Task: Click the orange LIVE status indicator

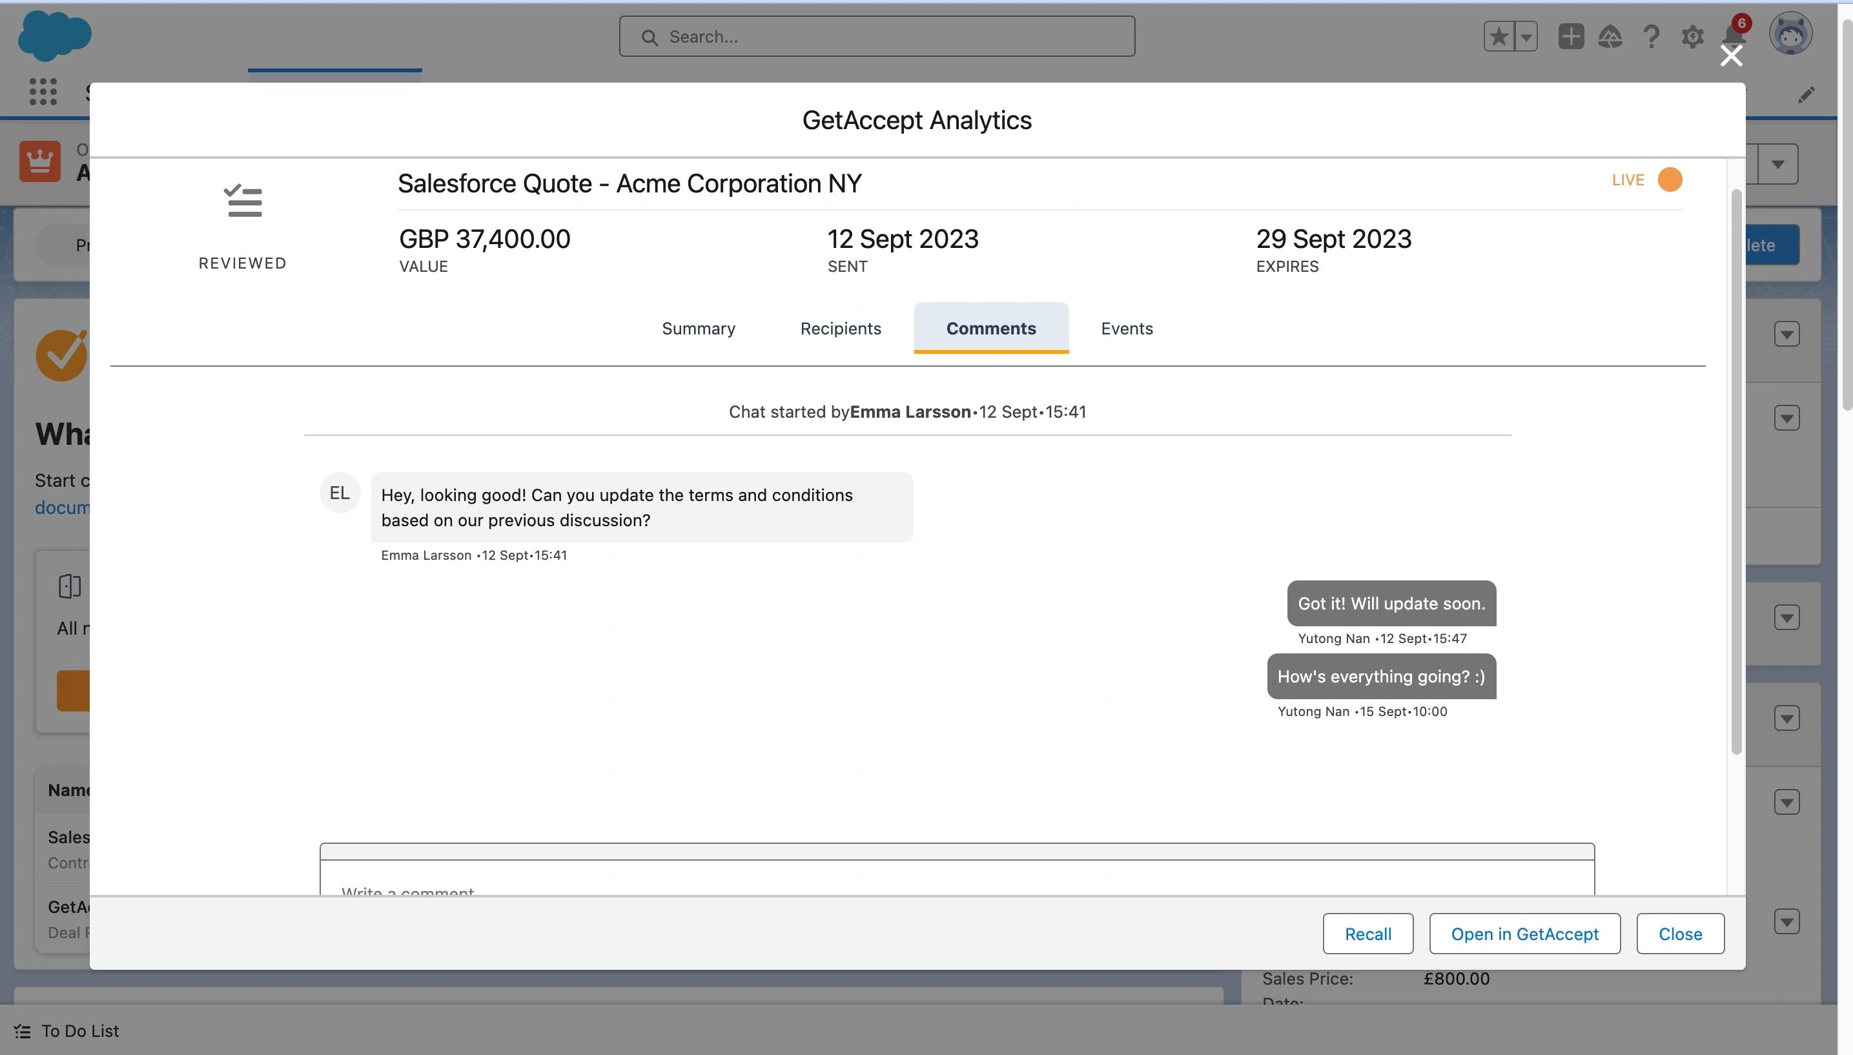Action: click(1669, 179)
